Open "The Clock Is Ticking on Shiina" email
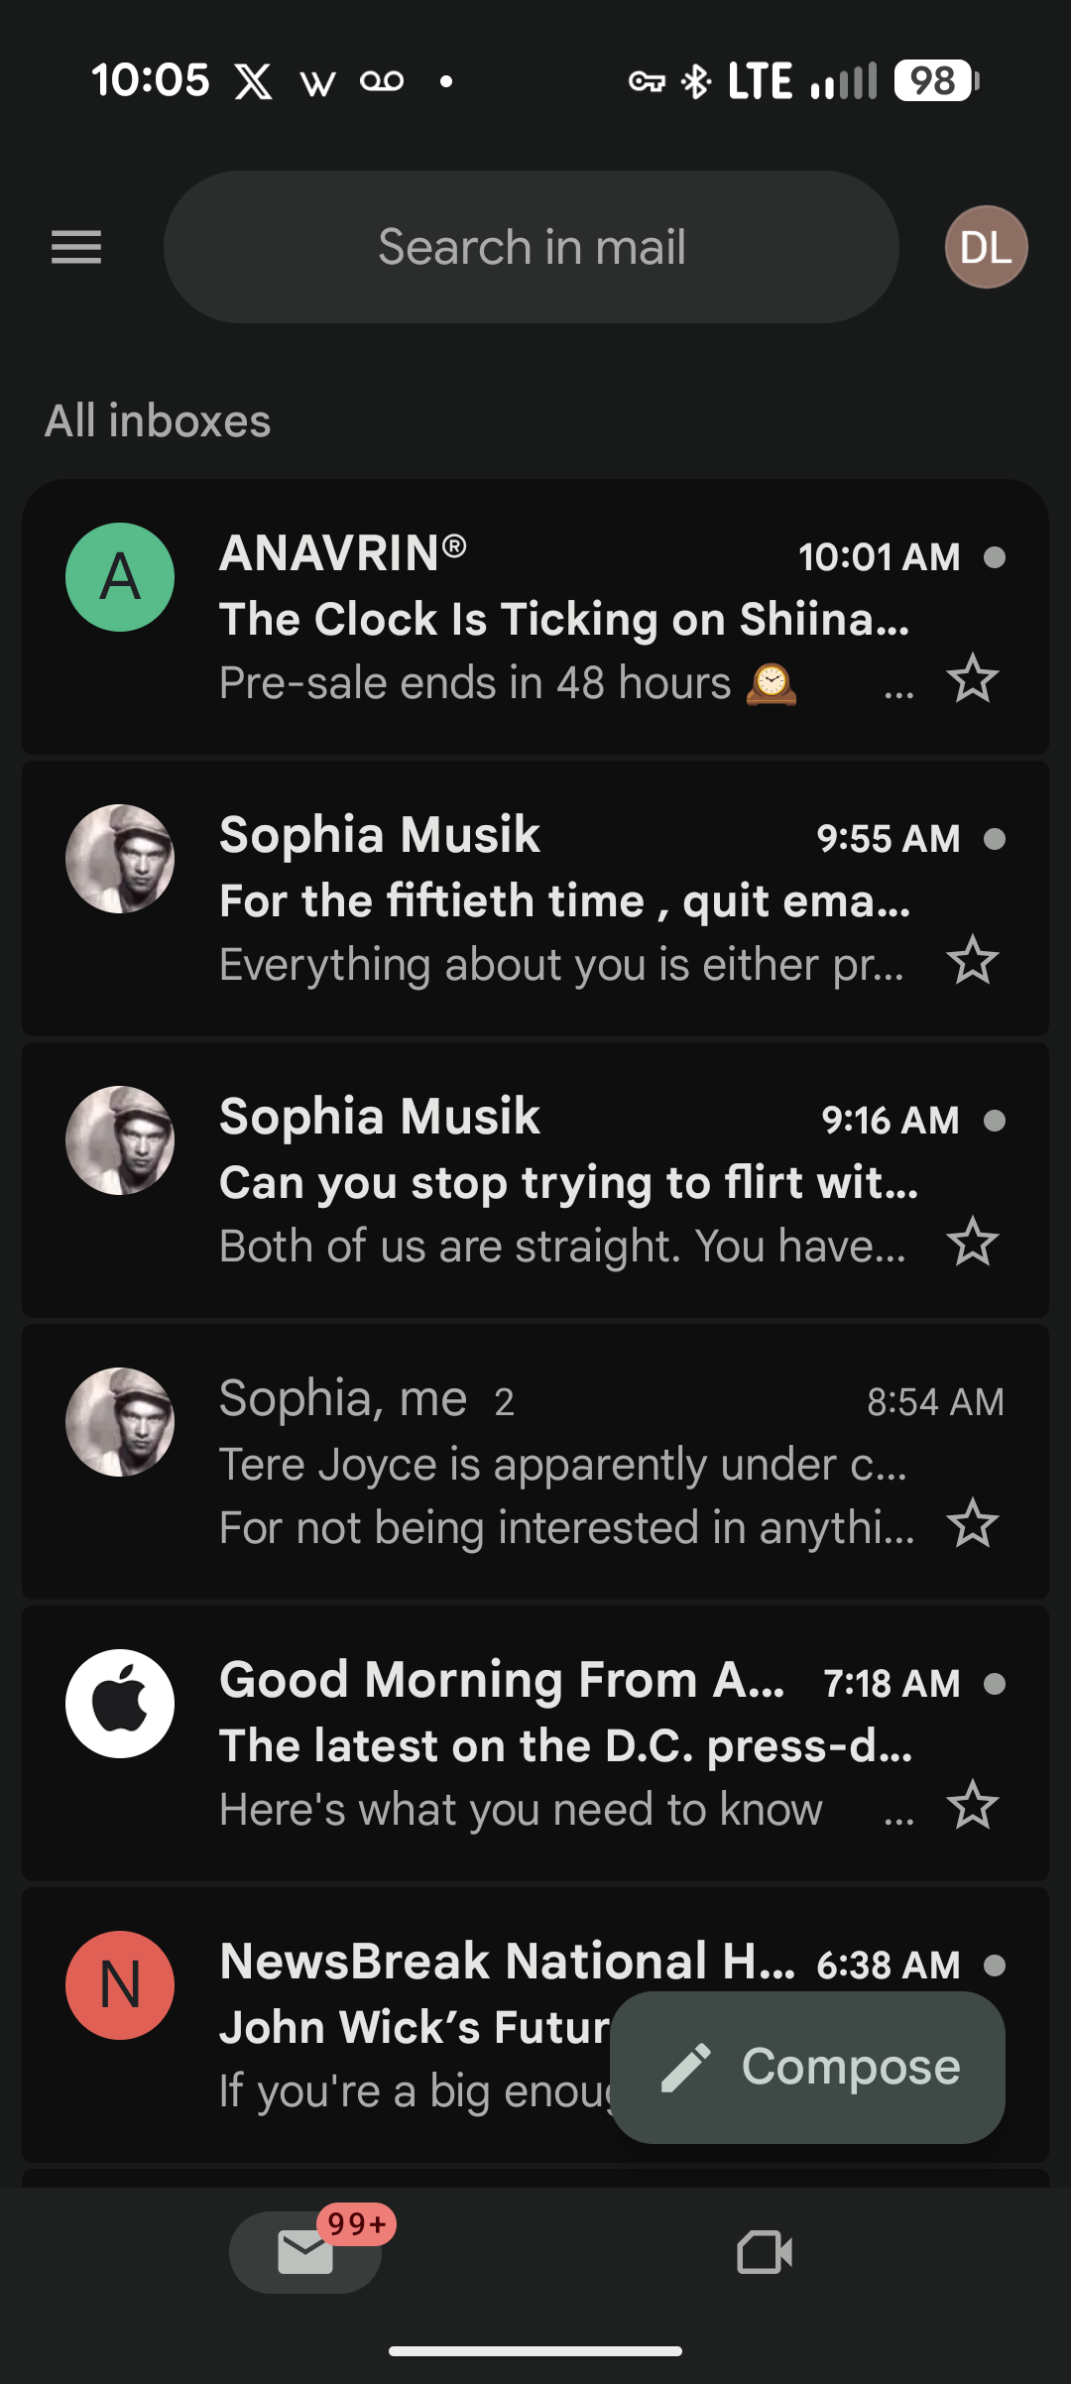 pos(563,620)
